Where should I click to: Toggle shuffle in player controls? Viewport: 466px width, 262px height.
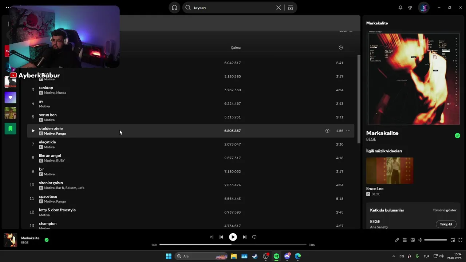point(212,237)
